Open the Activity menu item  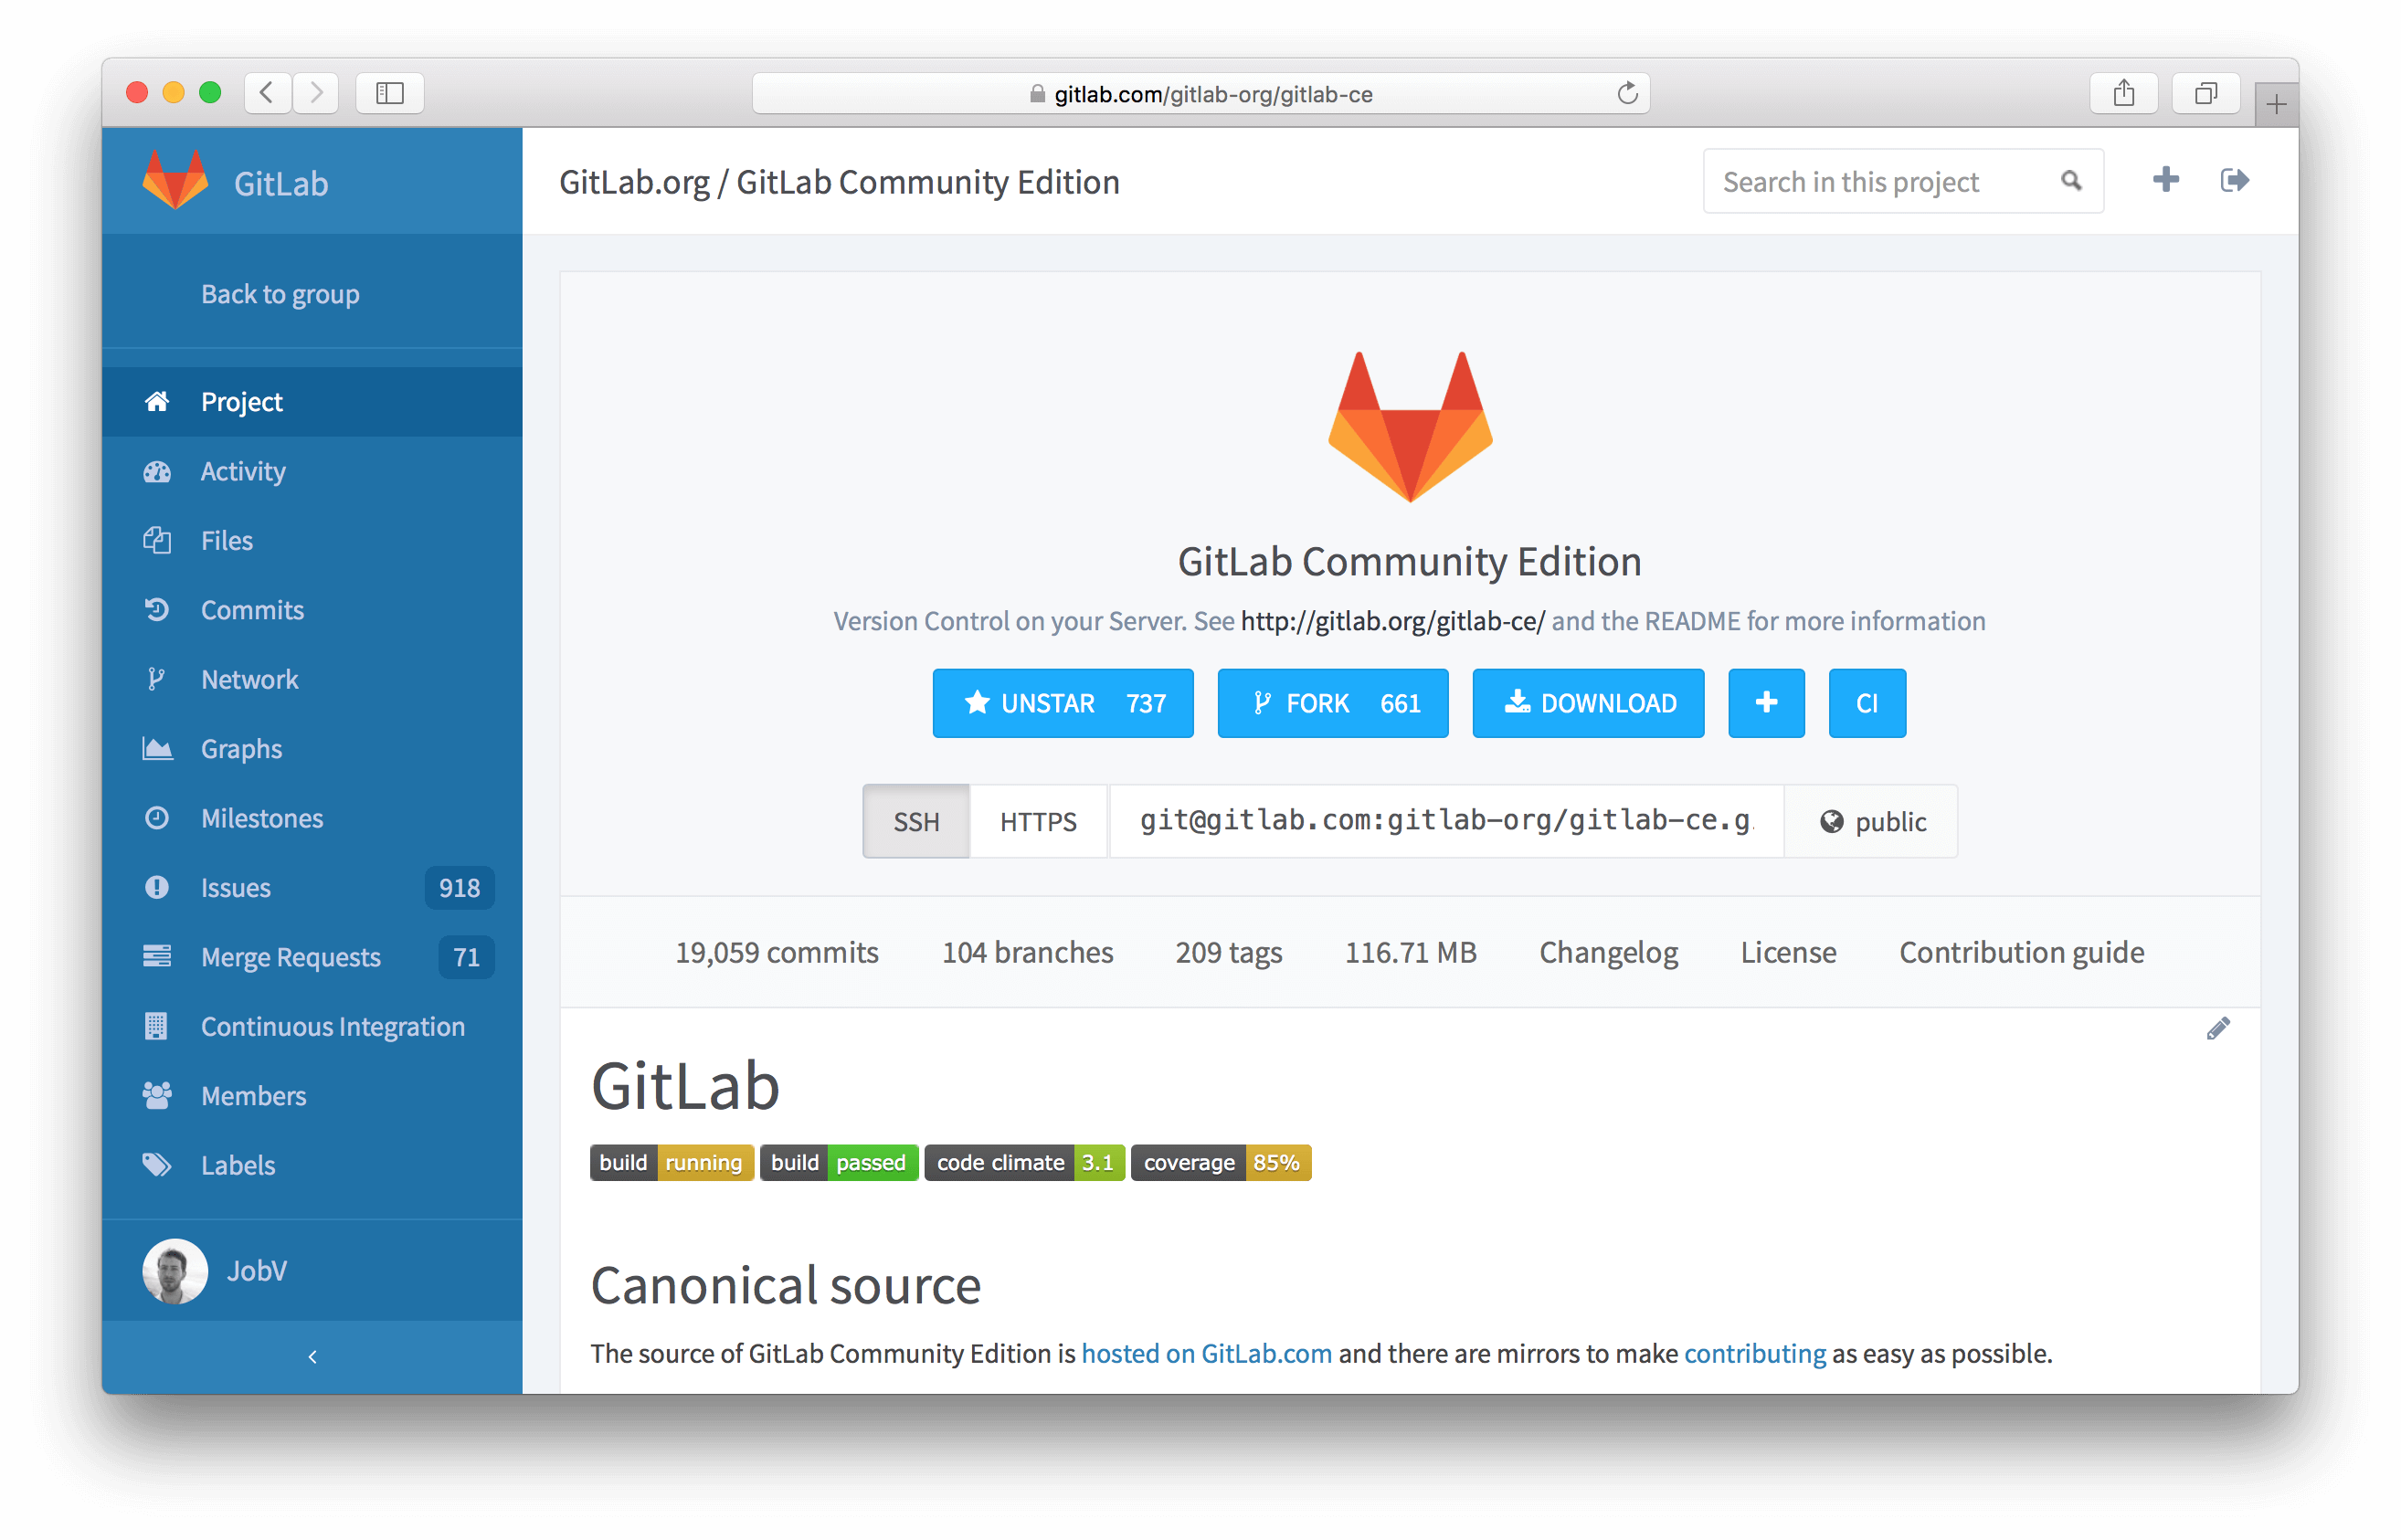312,472
